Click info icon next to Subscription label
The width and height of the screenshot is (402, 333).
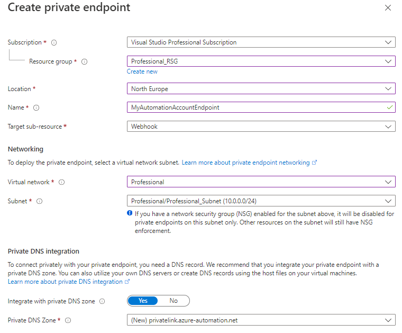point(54,42)
